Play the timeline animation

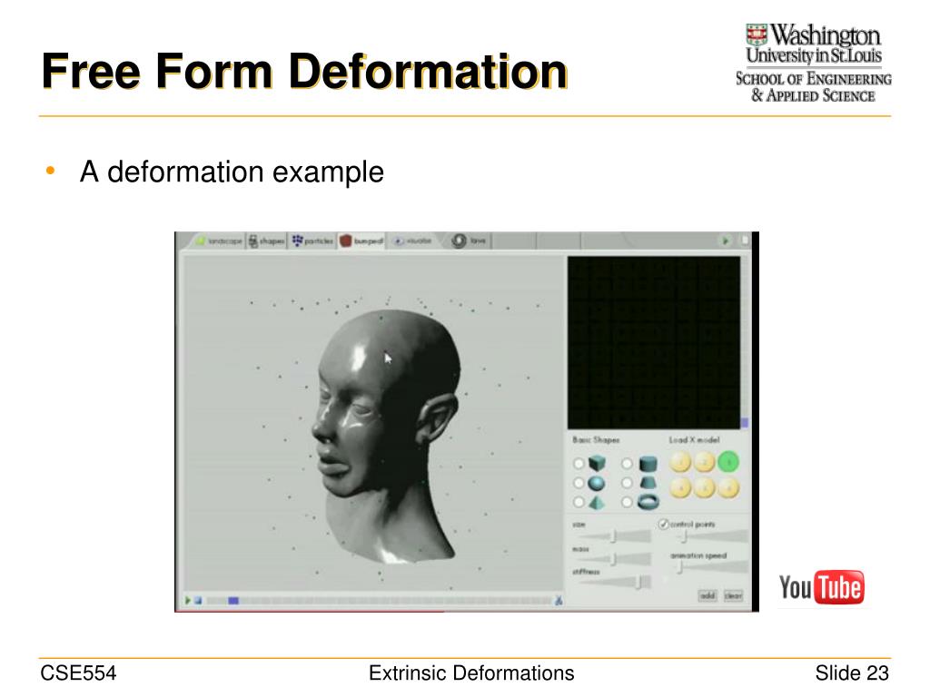coord(187,601)
